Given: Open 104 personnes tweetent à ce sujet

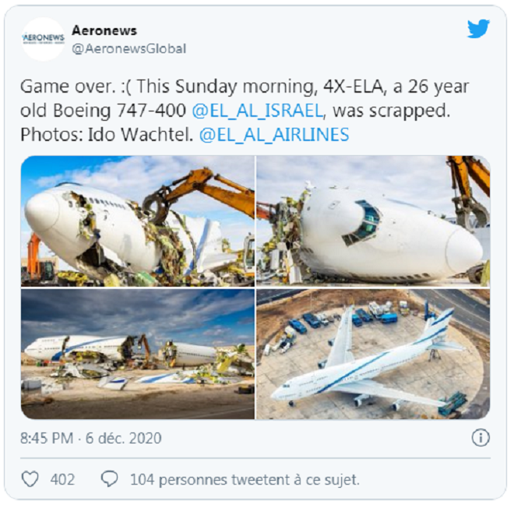Looking at the screenshot, I should coord(245,480).
